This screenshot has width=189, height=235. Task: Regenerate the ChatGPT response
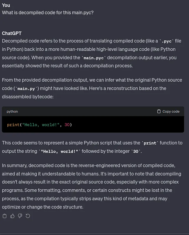pos(28,216)
